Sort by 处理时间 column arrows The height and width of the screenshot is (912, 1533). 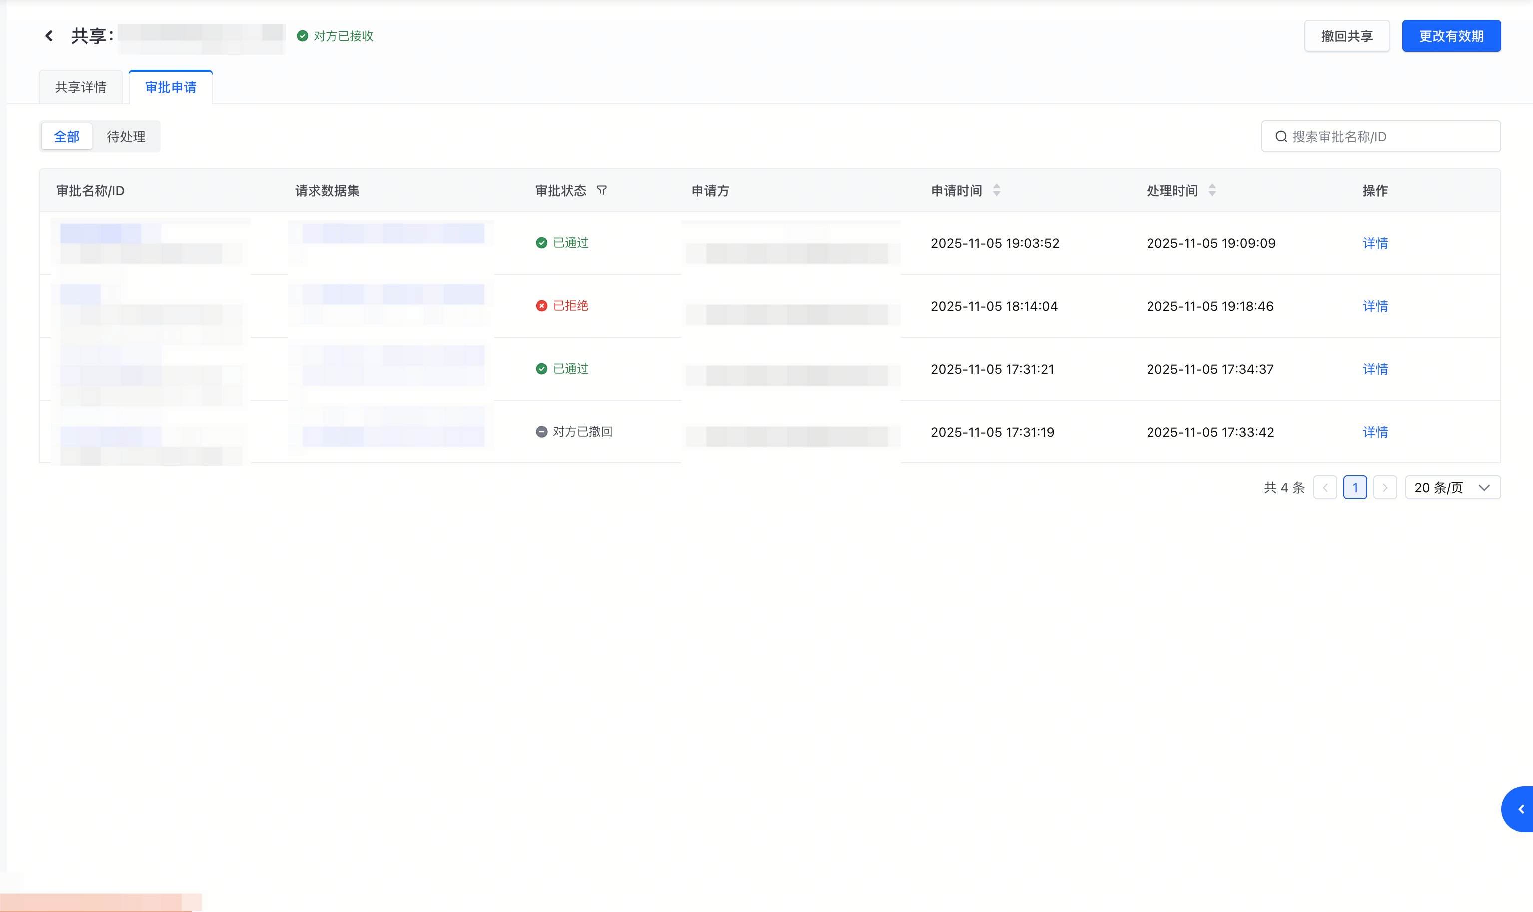(1212, 191)
